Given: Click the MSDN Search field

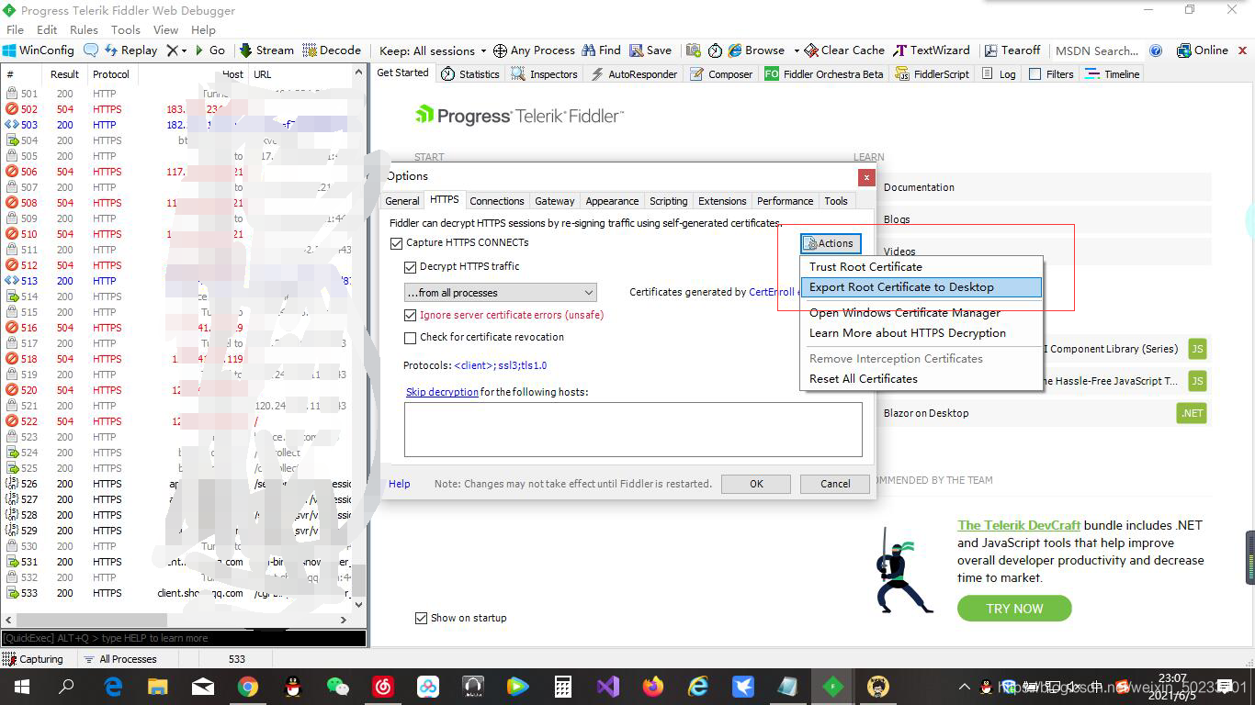Looking at the screenshot, I should point(1096,50).
